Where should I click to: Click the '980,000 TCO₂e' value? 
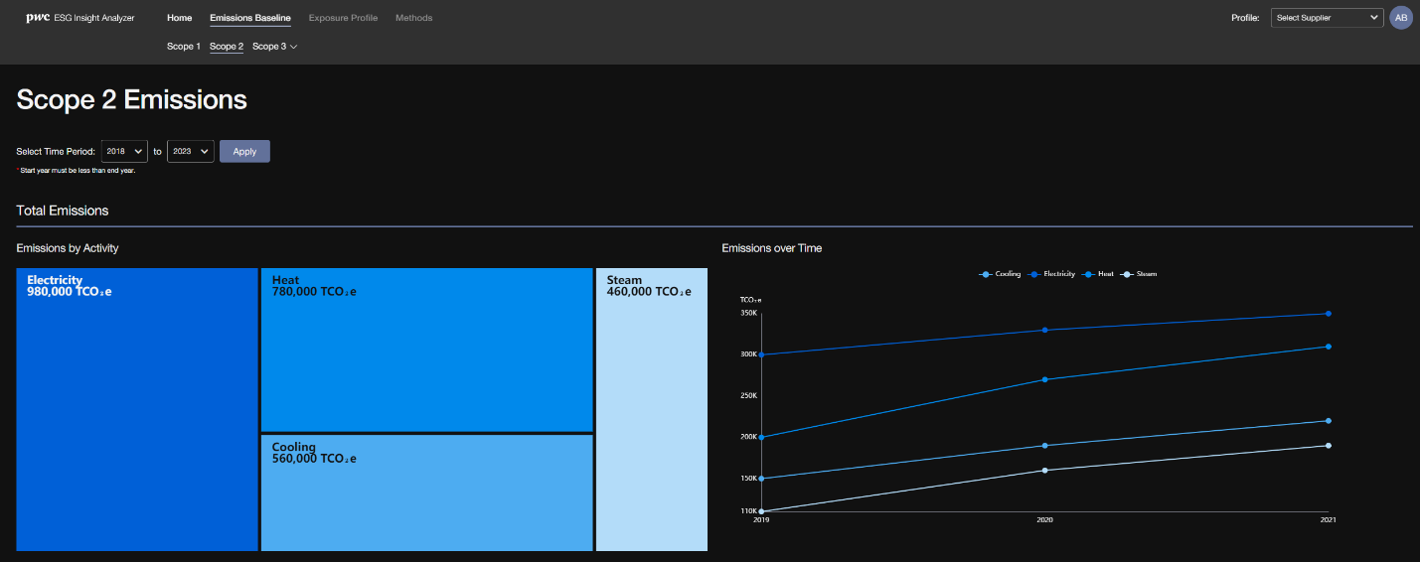pos(70,292)
